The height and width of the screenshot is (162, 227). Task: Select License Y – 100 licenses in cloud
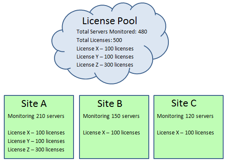[105, 57]
